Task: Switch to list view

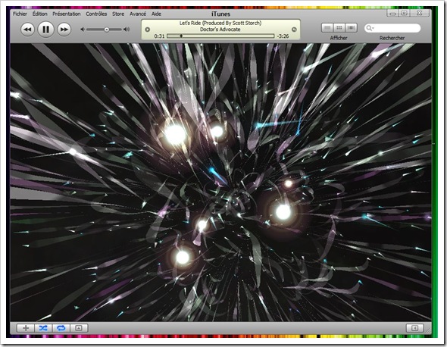Action: click(327, 28)
